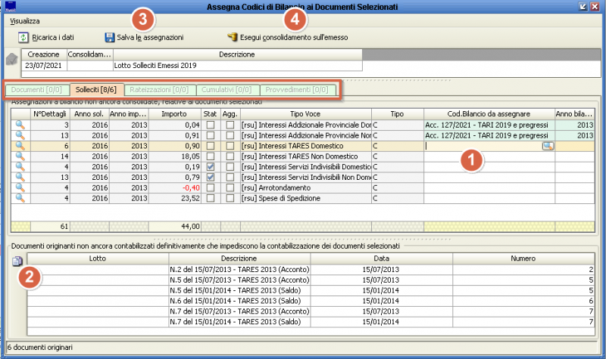This screenshot has height=359, width=606.
Task: Click Cod.Bilancio cell for Spese di Spedizione row
Action: pyautogui.click(x=488, y=198)
